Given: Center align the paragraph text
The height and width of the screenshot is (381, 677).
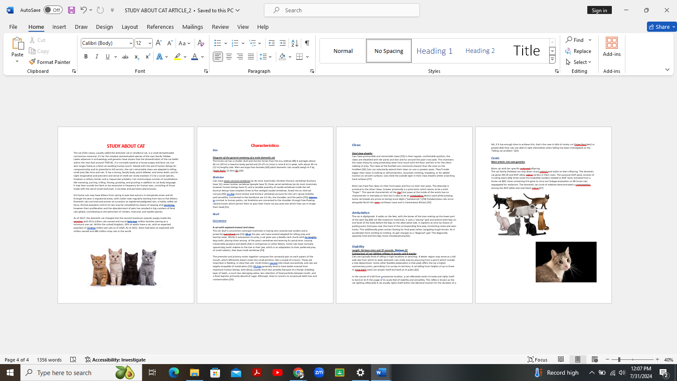Looking at the screenshot, I should [229, 57].
